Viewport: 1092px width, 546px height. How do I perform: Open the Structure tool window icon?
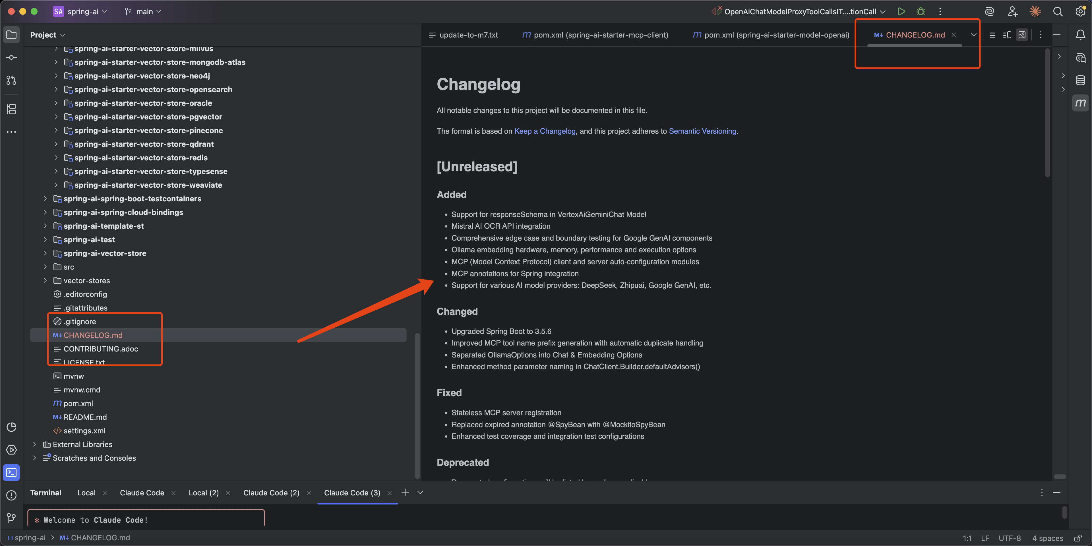[11, 109]
